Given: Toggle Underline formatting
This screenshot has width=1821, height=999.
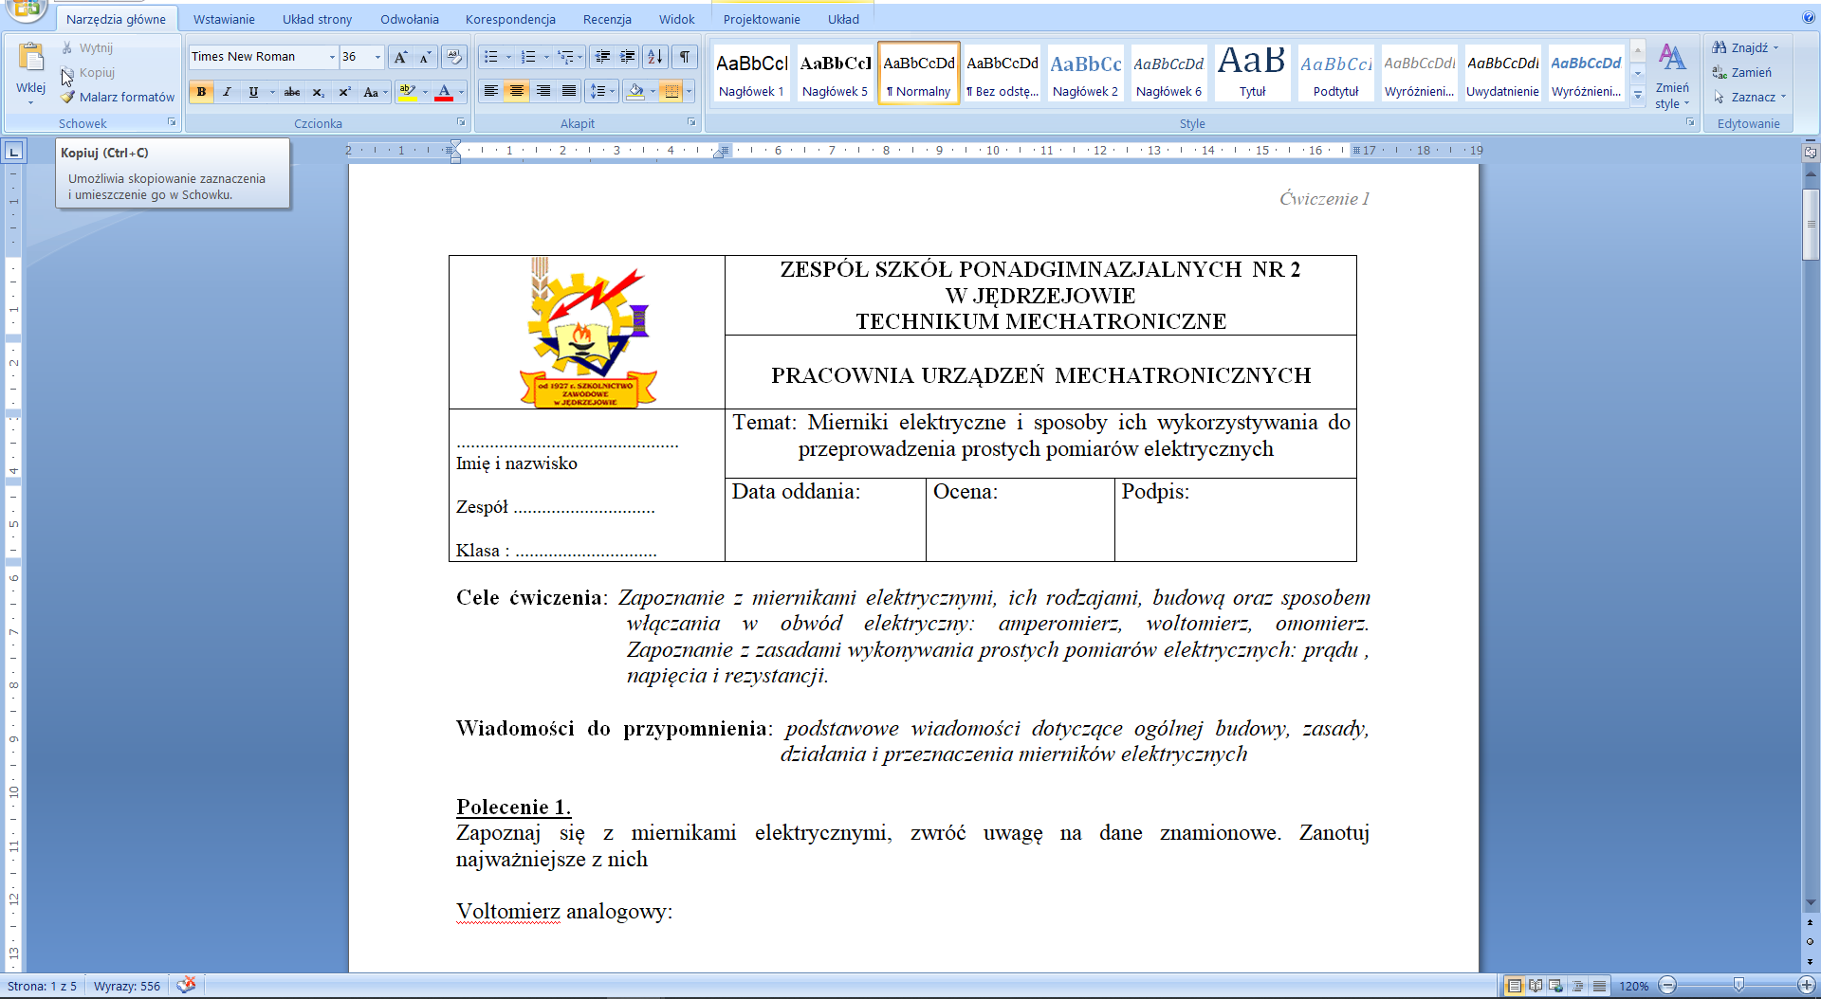Looking at the screenshot, I should pyautogui.click(x=253, y=92).
